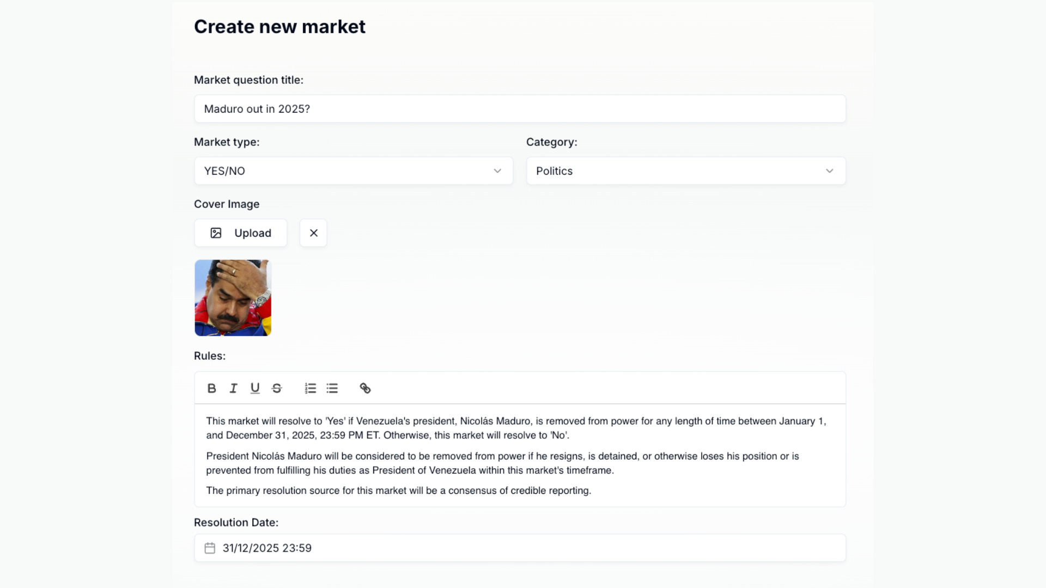Viewport: 1046px width, 588px height.
Task: Open the Category dropdown showing Politics
Action: pos(685,171)
